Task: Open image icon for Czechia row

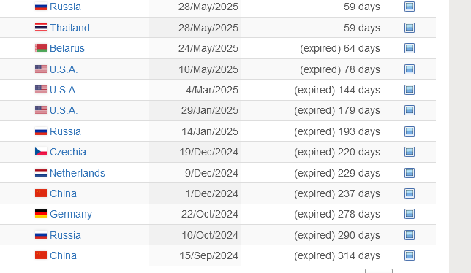Action: tap(410, 152)
